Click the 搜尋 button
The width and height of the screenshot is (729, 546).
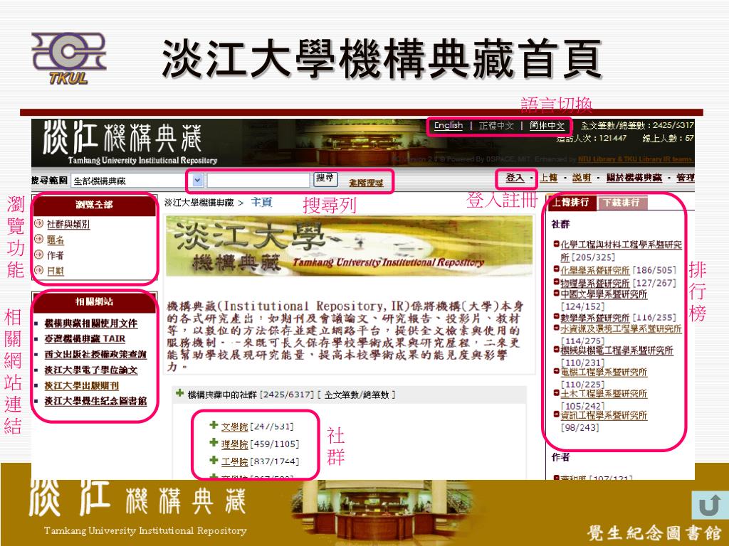click(325, 178)
